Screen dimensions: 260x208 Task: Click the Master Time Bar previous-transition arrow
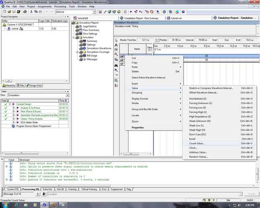click(x=156, y=40)
